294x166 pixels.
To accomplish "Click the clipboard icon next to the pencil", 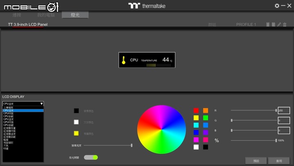I will click(274, 24).
